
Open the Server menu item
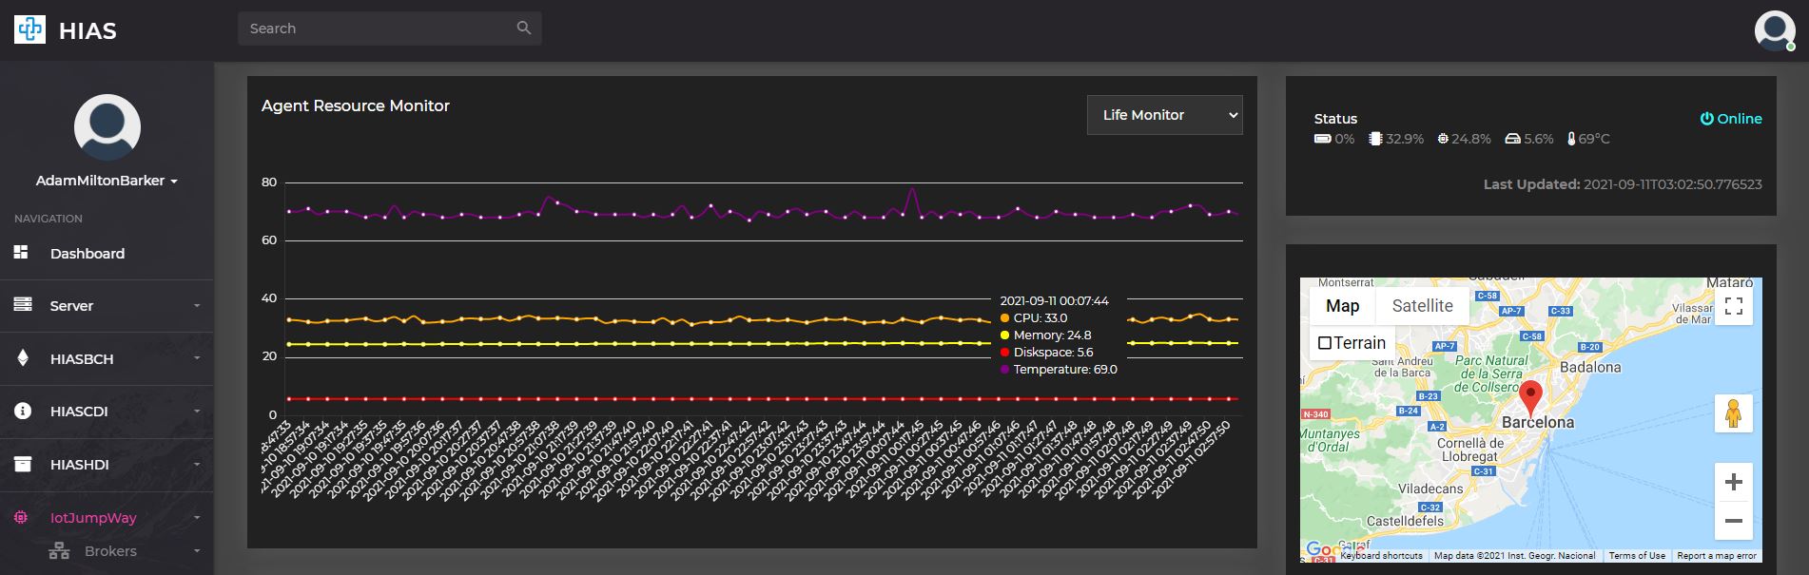click(x=107, y=306)
